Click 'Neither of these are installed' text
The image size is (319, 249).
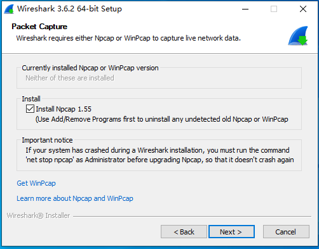click(x=70, y=78)
